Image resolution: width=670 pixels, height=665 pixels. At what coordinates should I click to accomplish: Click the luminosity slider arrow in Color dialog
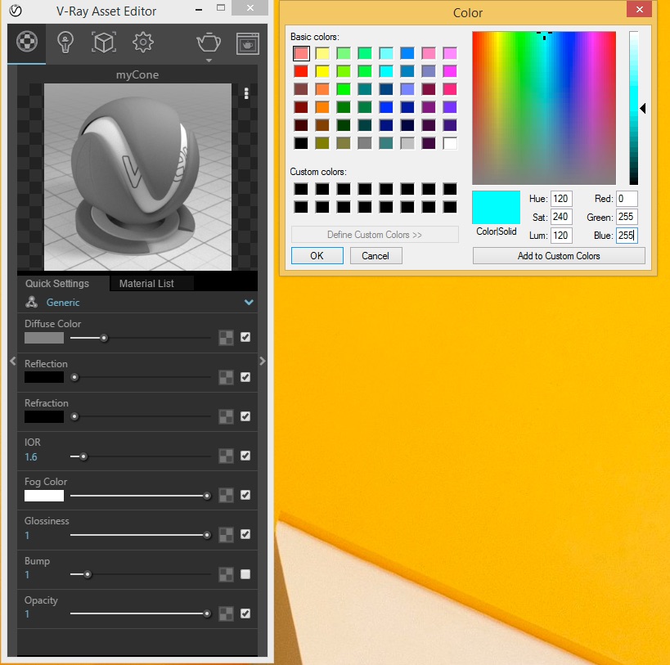click(643, 109)
